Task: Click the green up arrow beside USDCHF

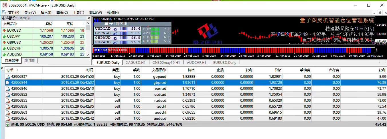Action: pyautogui.click(x=4, y=48)
